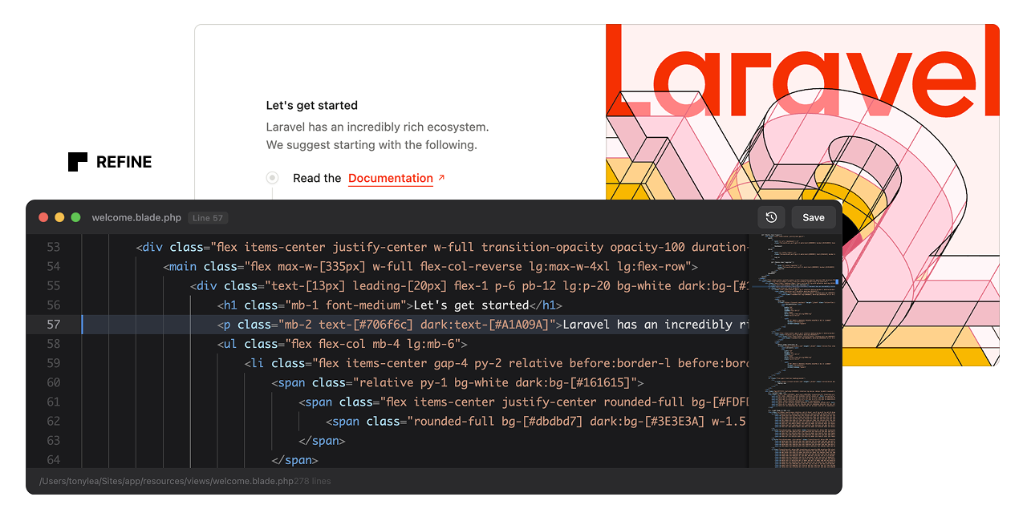Click the 278 lines count label
Screen dimensions: 1027x513
click(313, 481)
